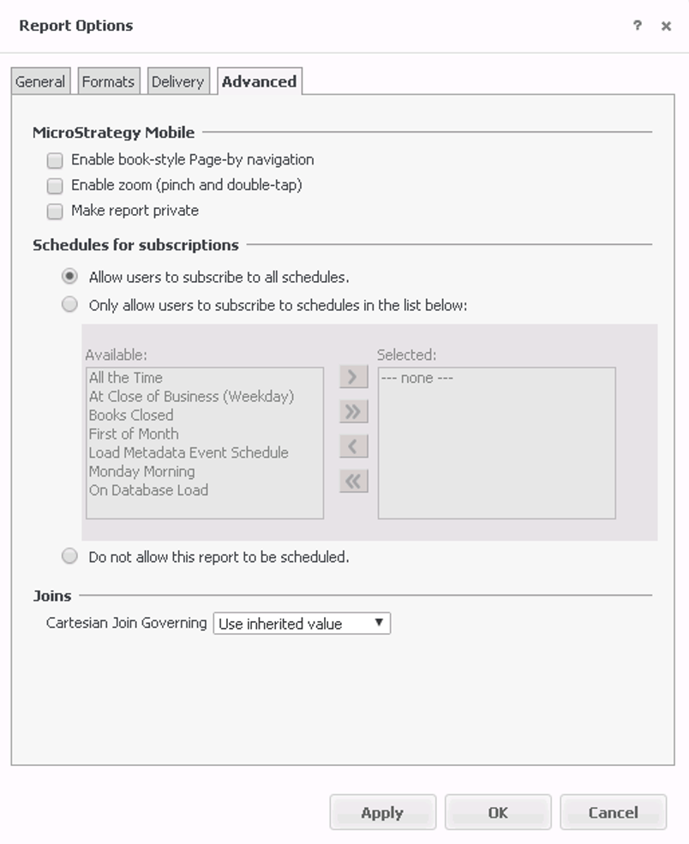
Task: Open the Formats tab
Action: [x=108, y=82]
